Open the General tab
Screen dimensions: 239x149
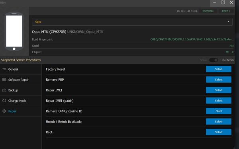21,69
